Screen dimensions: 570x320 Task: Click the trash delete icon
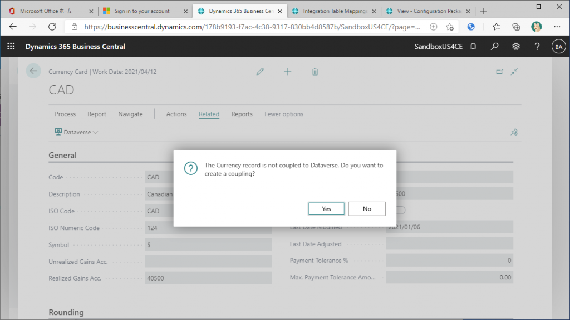[x=315, y=72]
